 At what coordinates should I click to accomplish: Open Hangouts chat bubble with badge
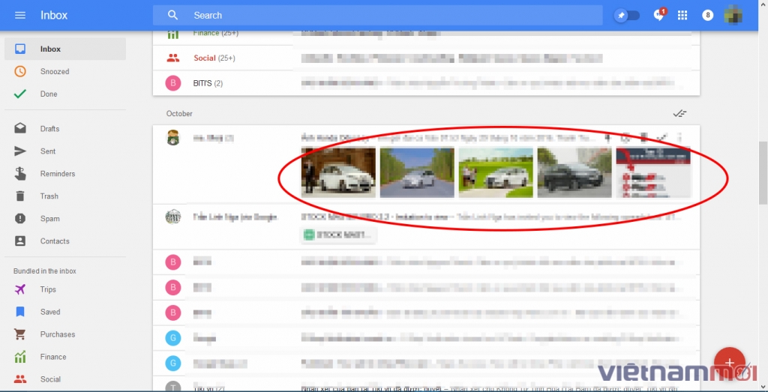[659, 15]
